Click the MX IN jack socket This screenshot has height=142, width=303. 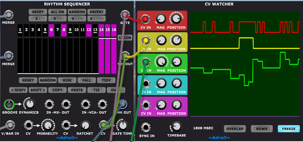(49, 104)
